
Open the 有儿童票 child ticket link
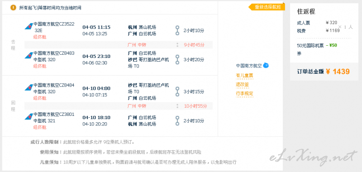tap(244, 76)
